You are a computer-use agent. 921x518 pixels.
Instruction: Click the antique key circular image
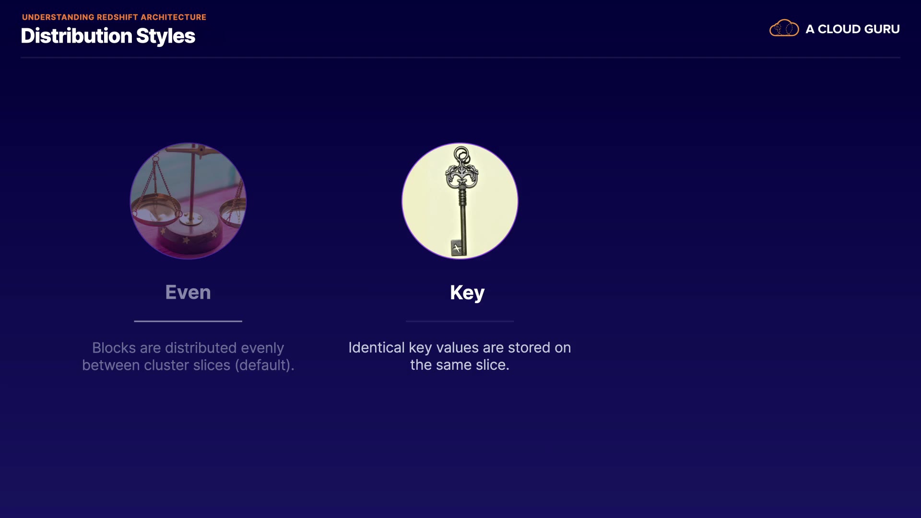[460, 201]
